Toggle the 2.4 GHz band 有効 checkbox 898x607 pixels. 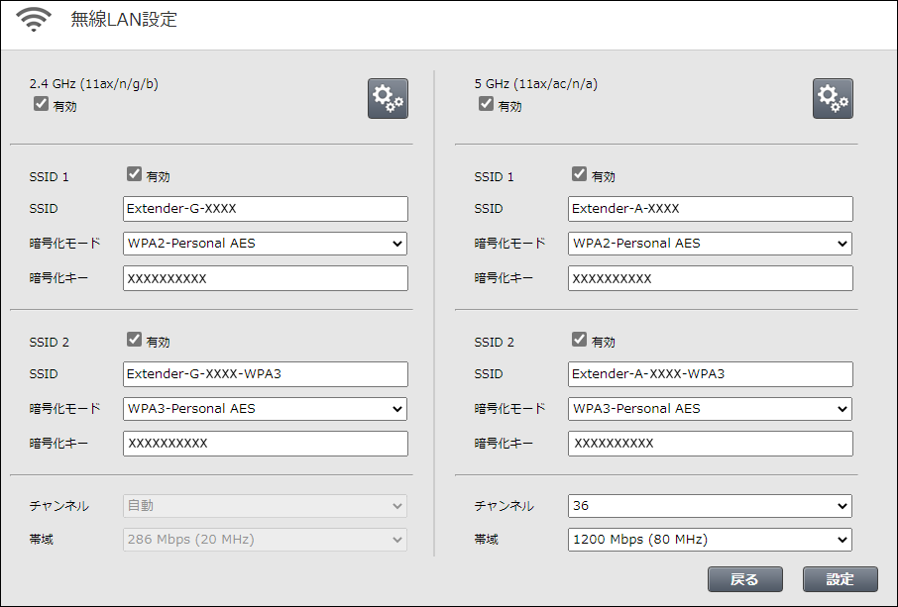42,104
